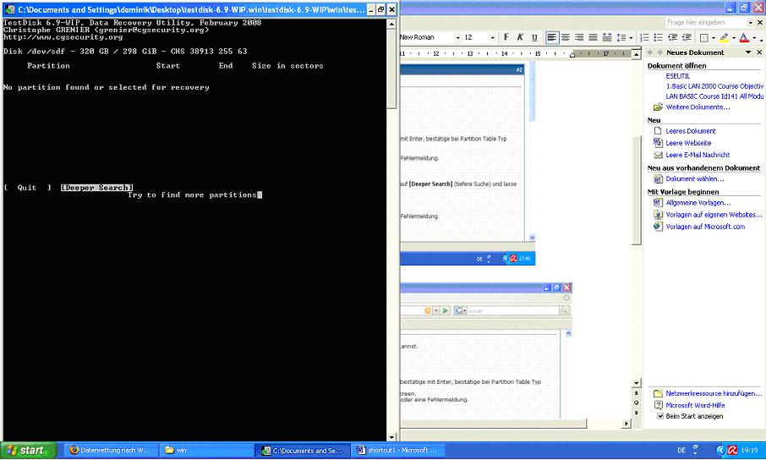Click Word horizontal scrollbar right arrow
Screen dimensions: 766x460
pos(626,424)
